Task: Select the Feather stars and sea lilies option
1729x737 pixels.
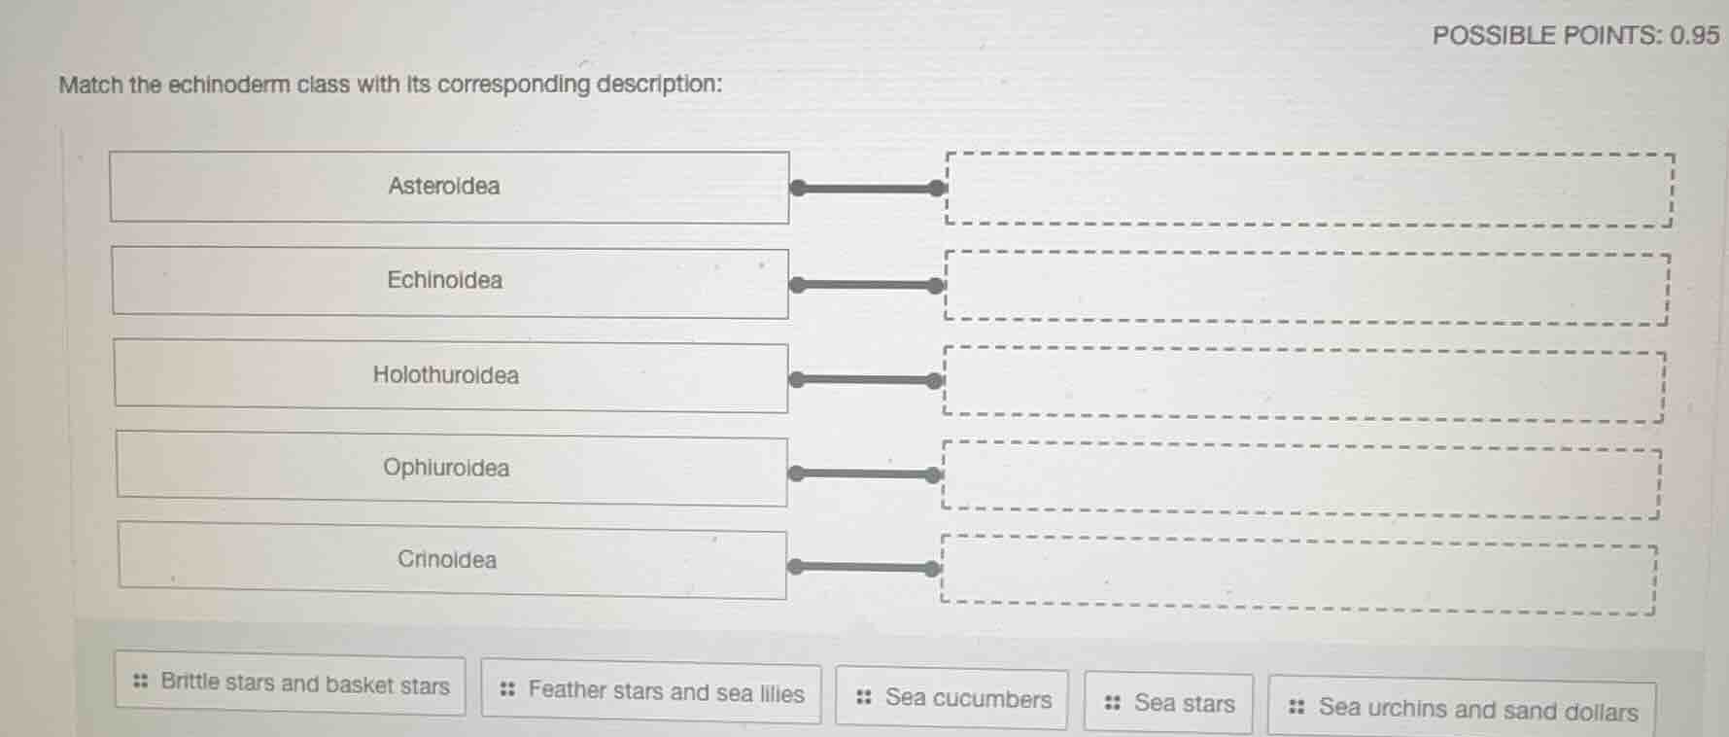Action: pyautogui.click(x=651, y=691)
